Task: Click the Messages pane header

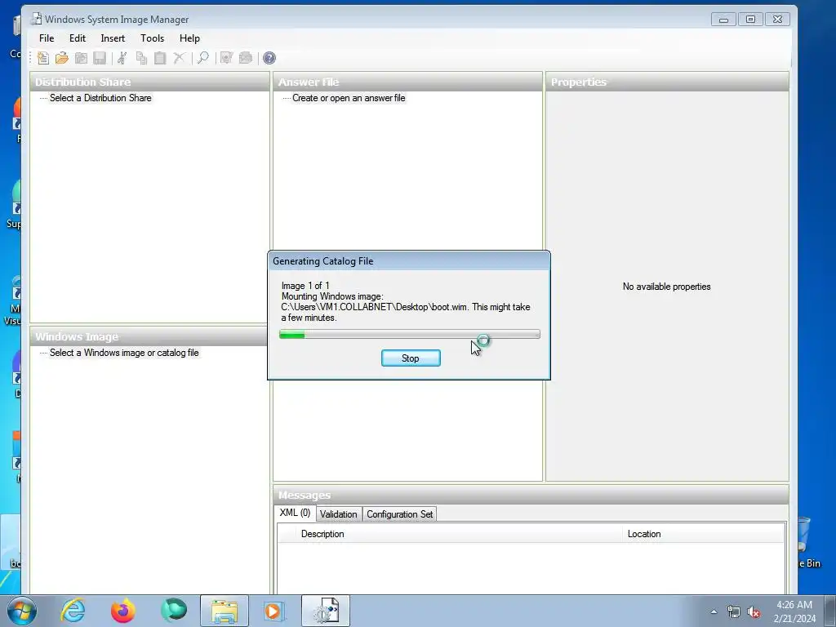Action: 531,496
